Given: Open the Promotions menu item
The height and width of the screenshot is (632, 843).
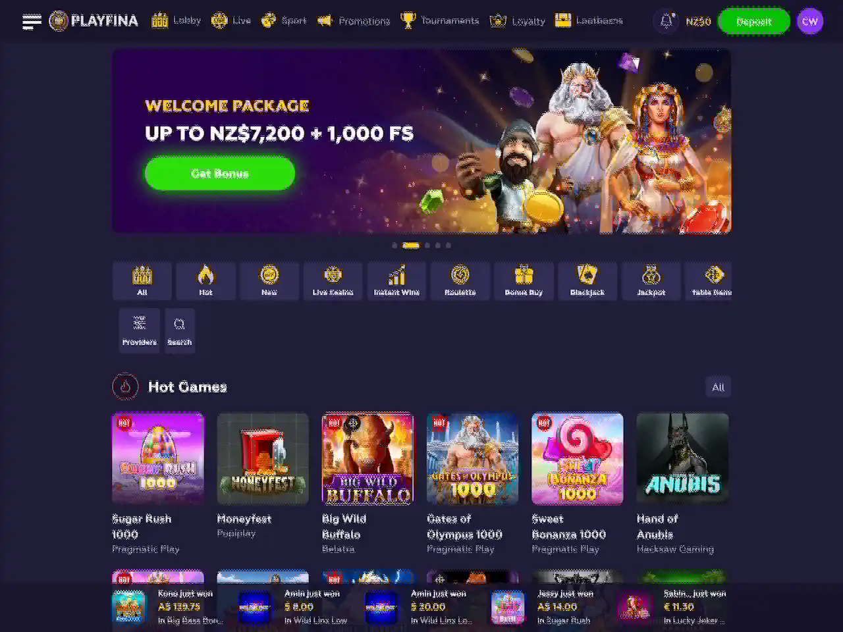Looking at the screenshot, I should (354, 21).
